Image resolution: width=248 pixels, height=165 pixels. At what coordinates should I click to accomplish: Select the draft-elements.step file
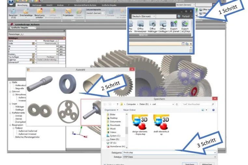tap(161, 124)
